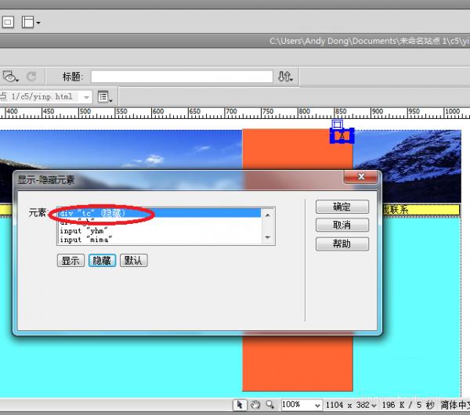Open 帮助 in the show-hide dialog
Viewport: 470px width, 415px height.
tap(342, 244)
